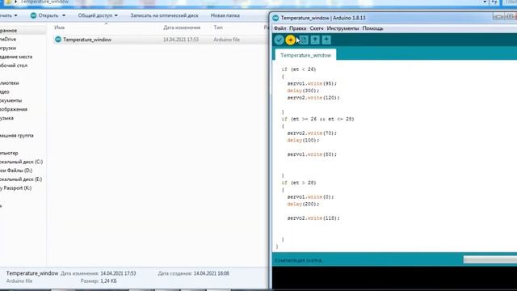Select OneDrive in the Explorer sidebar

point(8,39)
